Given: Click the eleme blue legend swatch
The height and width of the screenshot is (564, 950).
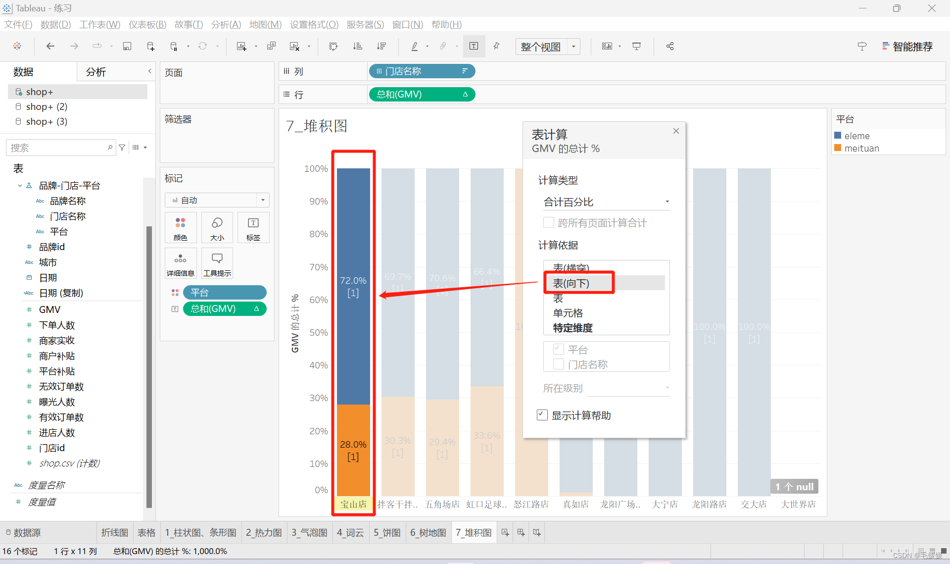Looking at the screenshot, I should 838,135.
